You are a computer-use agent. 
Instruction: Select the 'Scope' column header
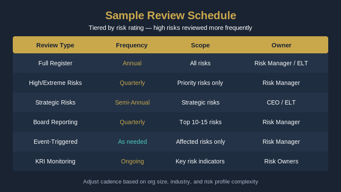click(200, 45)
